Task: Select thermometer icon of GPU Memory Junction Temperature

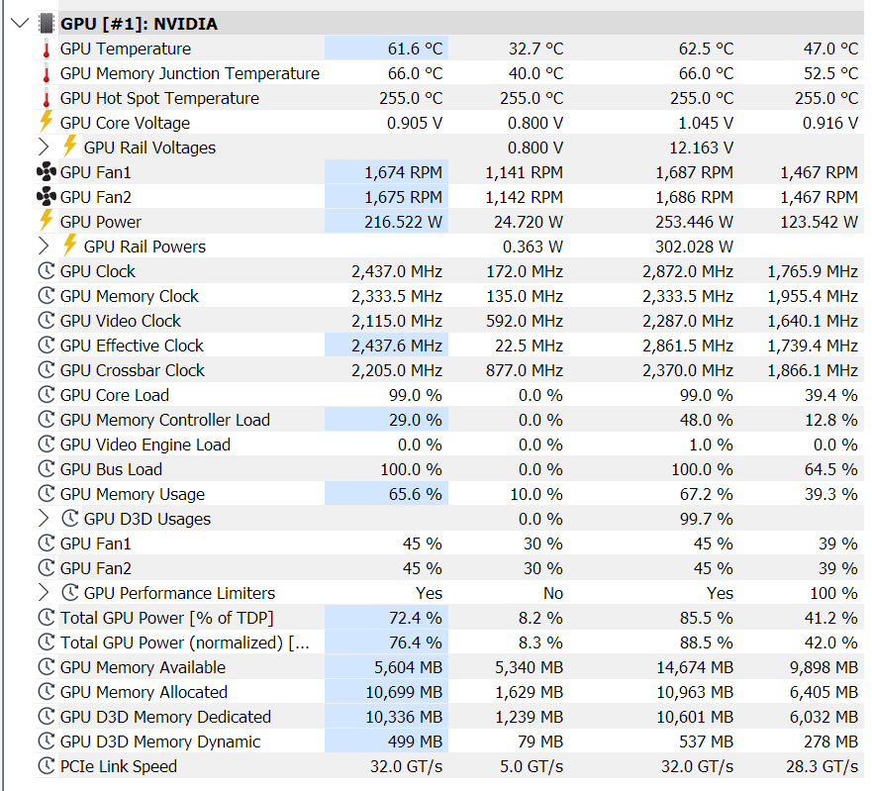Action: (x=47, y=73)
